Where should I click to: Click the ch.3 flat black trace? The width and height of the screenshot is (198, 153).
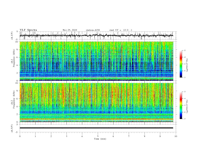pyautogui.click(x=96, y=128)
